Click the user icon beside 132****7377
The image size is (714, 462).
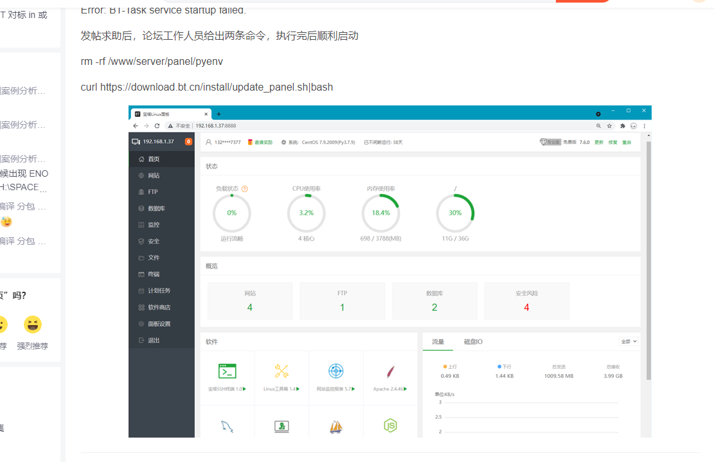[209, 142]
